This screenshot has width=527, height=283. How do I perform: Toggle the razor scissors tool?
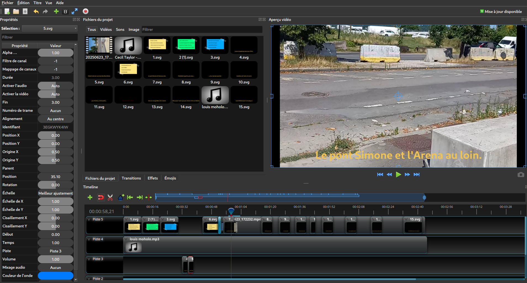pyautogui.click(x=110, y=197)
